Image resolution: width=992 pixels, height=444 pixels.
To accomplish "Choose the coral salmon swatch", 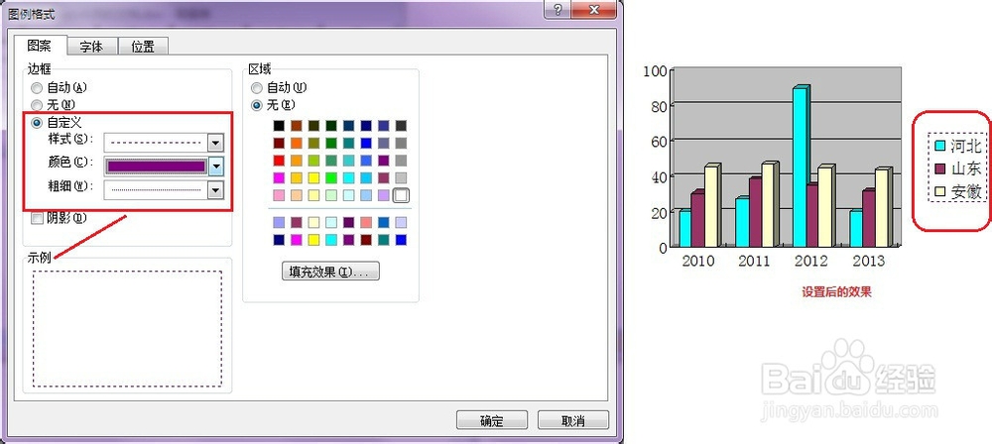I will (366, 222).
